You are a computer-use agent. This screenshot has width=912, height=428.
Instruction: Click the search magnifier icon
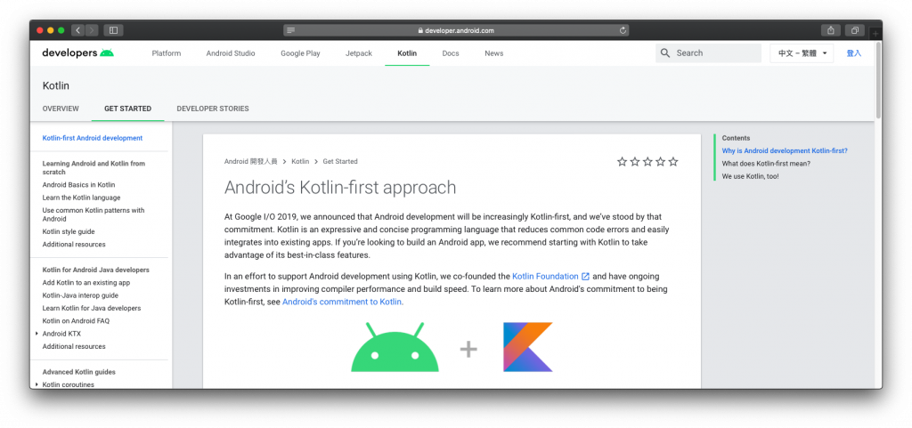click(x=665, y=52)
